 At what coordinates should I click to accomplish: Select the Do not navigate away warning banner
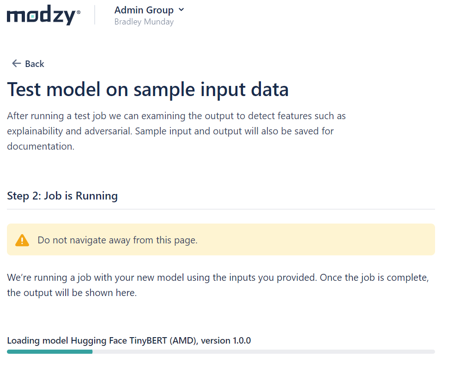point(221,240)
